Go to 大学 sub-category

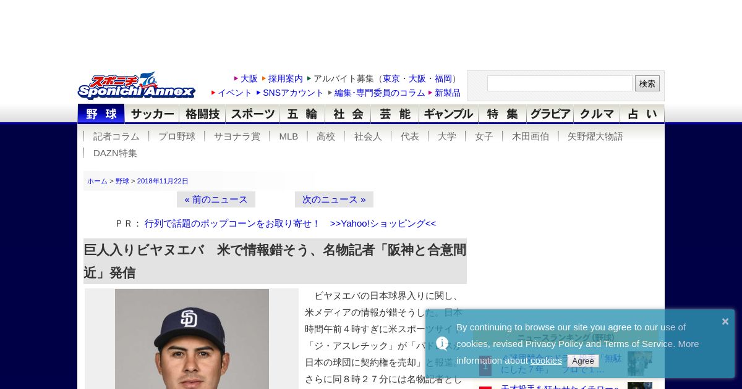click(447, 136)
